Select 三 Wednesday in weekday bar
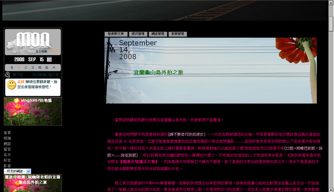 pos(33,68)
